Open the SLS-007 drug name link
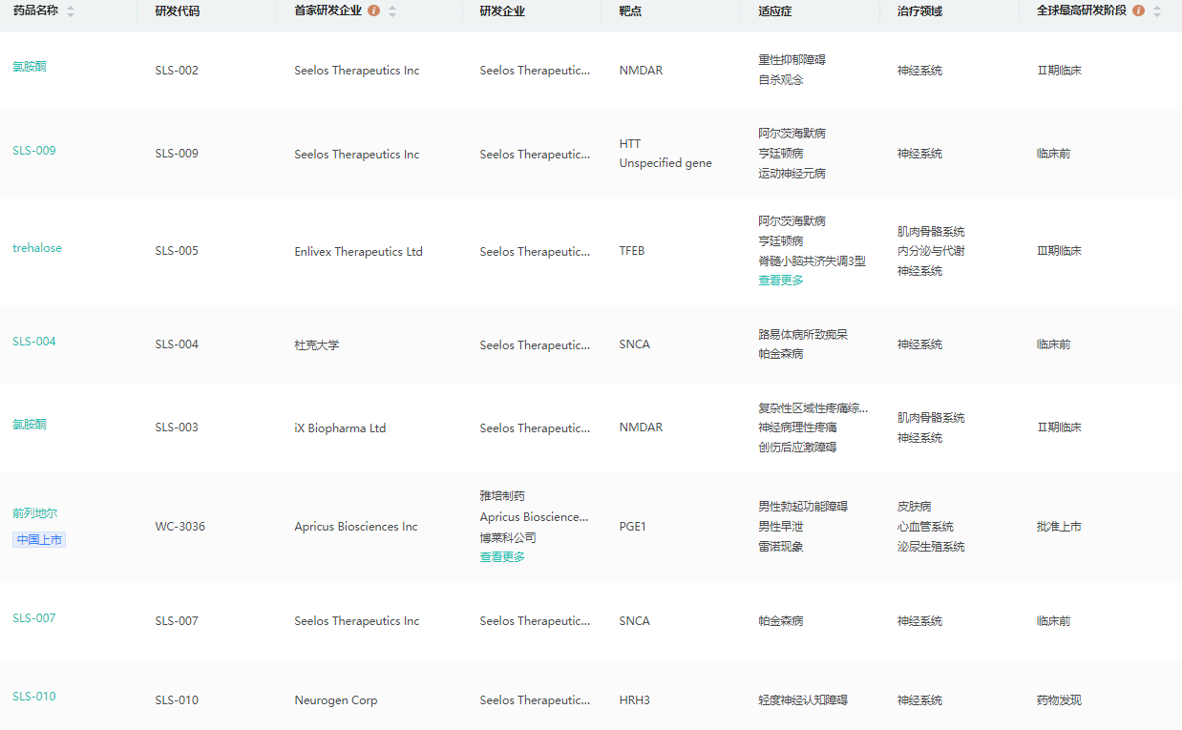The image size is (1182, 730). coord(34,618)
